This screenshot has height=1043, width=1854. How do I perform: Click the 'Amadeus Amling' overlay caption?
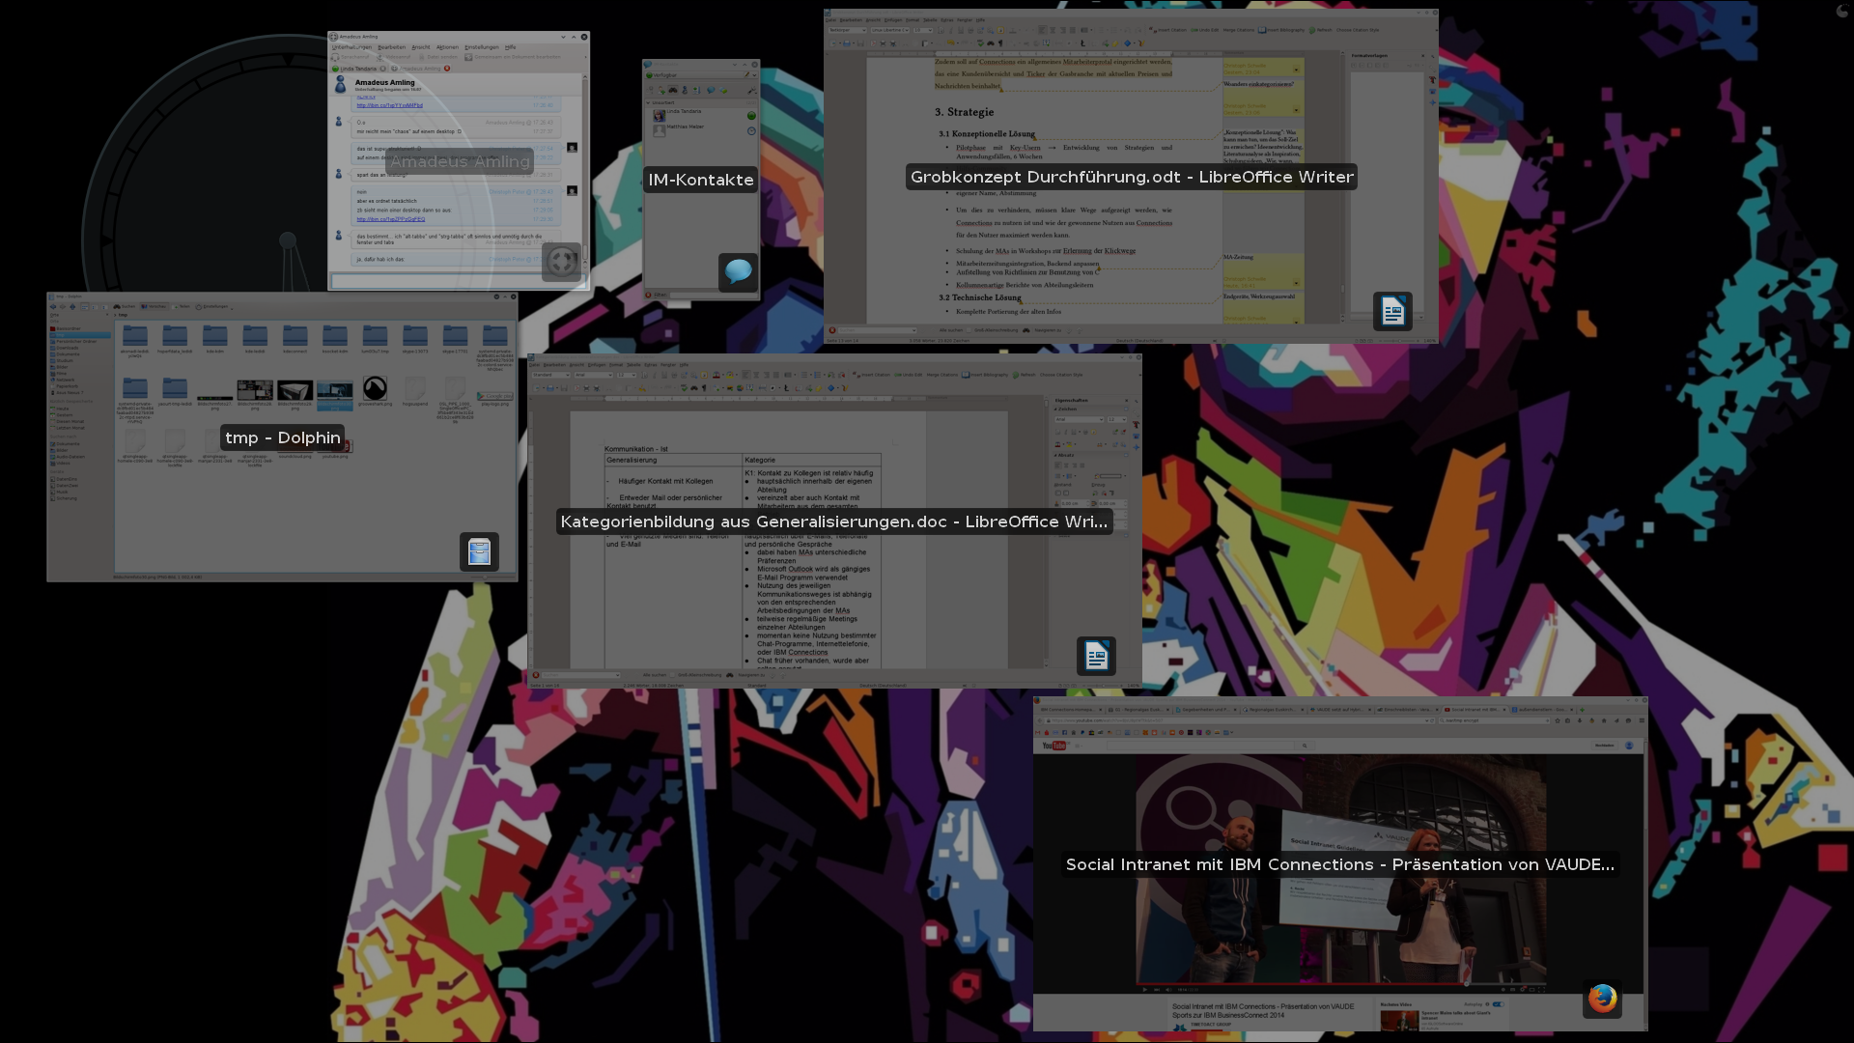pyautogui.click(x=460, y=161)
